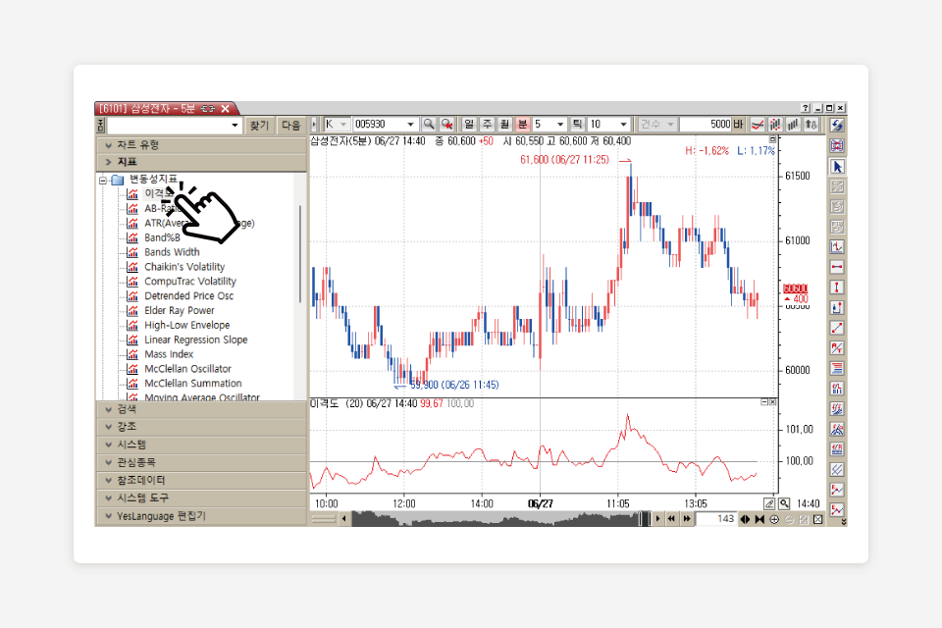This screenshot has height=628, width=942.
Task: Select the arrow pointer tool
Action: point(837,166)
